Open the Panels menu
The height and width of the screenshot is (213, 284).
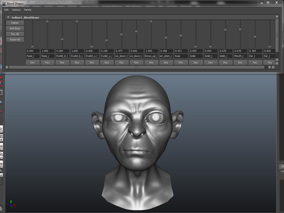(x=27, y=10)
